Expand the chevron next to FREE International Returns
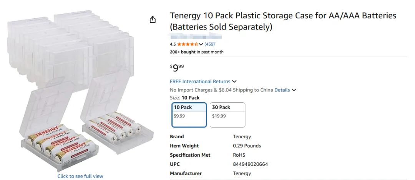This screenshot has height=180, width=415. [x=234, y=81]
